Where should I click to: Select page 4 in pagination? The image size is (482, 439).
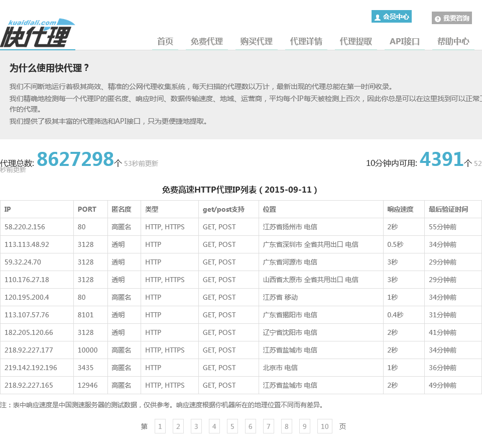214,426
